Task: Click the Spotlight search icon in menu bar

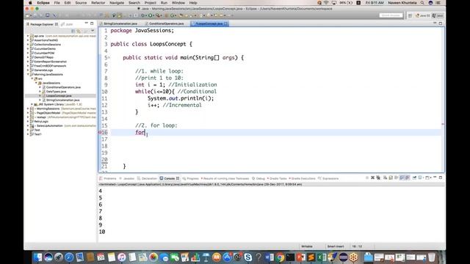Action: 422,3
